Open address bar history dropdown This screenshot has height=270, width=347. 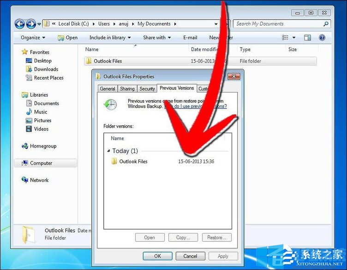coord(216,24)
